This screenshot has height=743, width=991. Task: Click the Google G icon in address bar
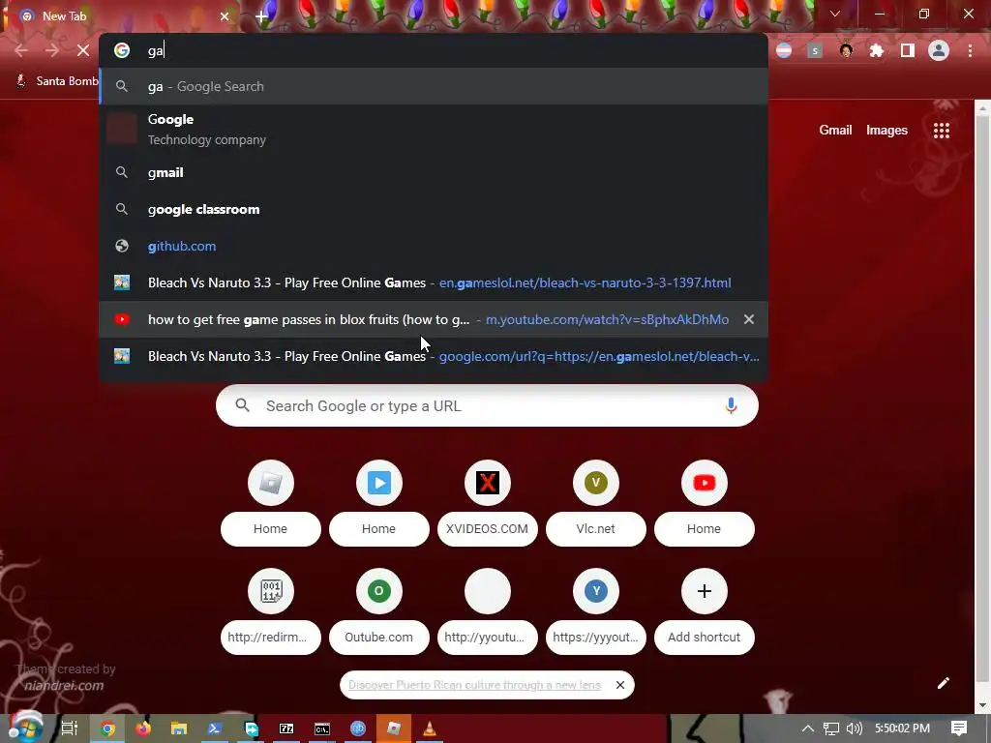pyautogui.click(x=122, y=50)
